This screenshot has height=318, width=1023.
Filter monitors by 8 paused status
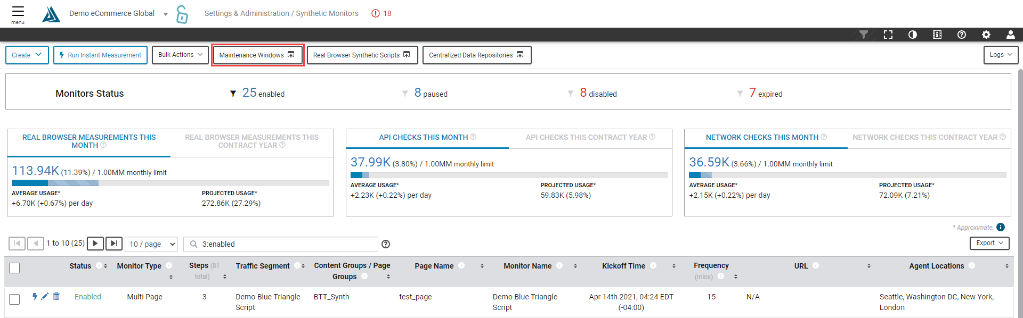click(x=431, y=94)
